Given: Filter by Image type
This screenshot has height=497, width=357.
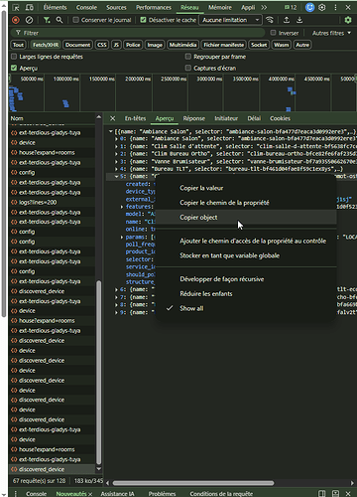Looking at the screenshot, I should 155,45.
